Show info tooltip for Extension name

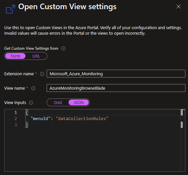[42, 74]
